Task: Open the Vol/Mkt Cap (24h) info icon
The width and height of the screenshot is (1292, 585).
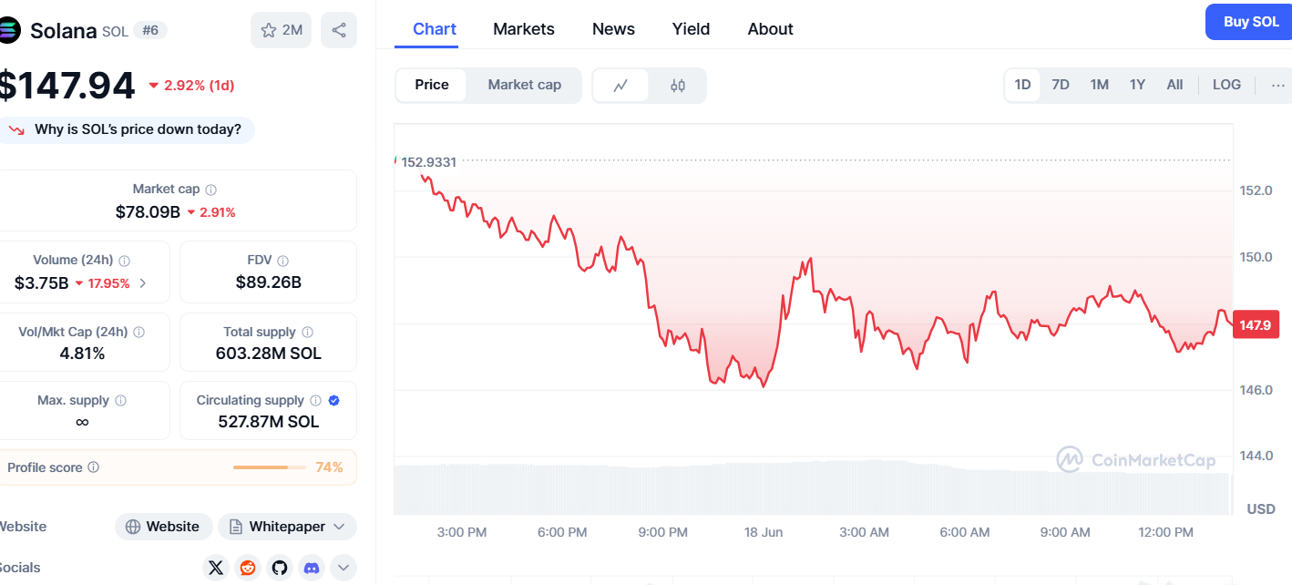Action: pos(138,333)
